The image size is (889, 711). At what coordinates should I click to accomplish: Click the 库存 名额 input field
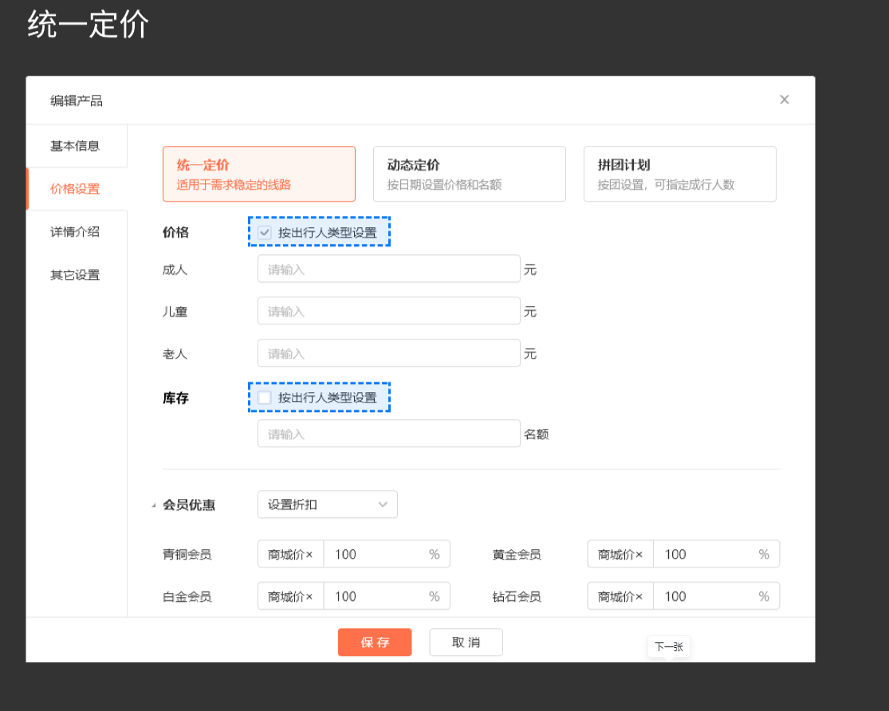(x=389, y=433)
